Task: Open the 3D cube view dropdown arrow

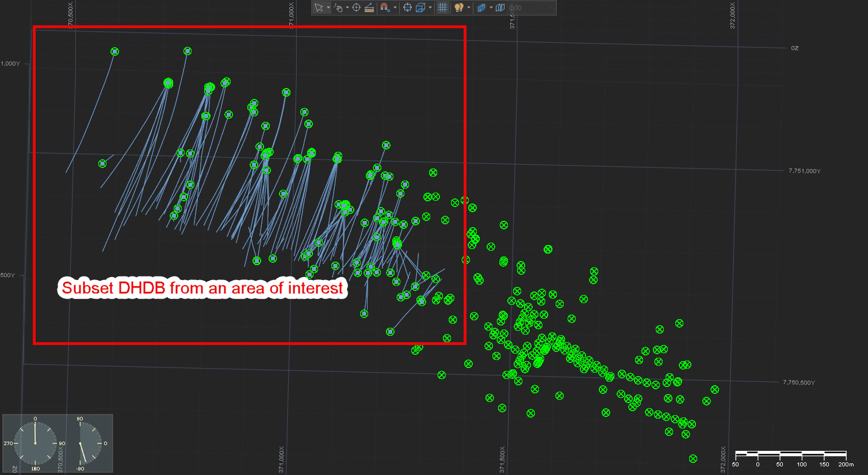Action: click(x=430, y=7)
